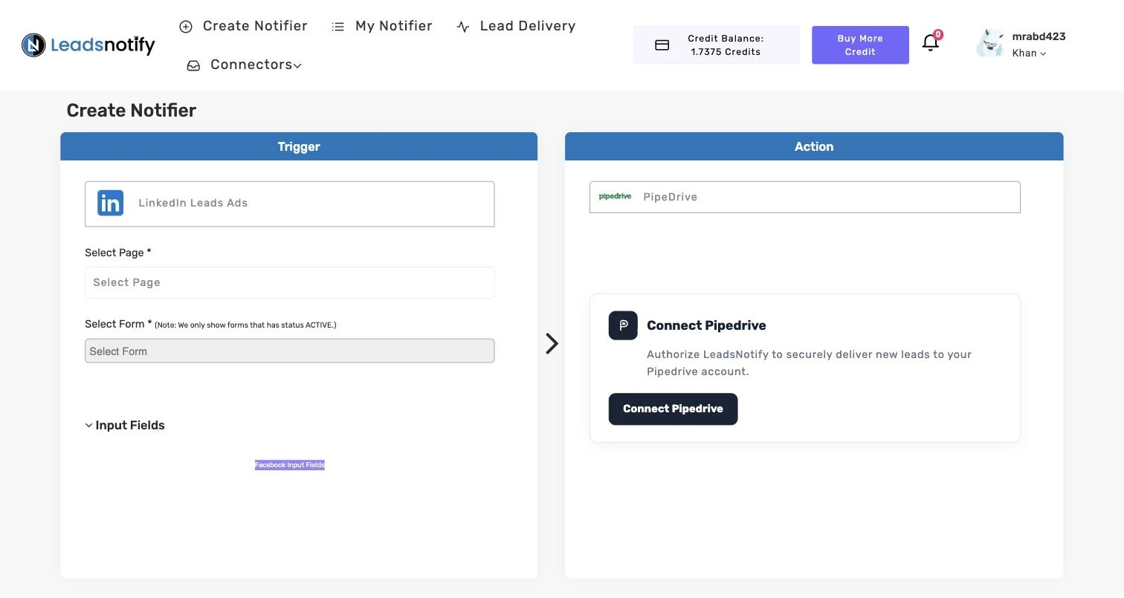Viewport: 1124px width, 598px height.
Task: Click the Pipedrive logo in Action field
Action: [615, 197]
